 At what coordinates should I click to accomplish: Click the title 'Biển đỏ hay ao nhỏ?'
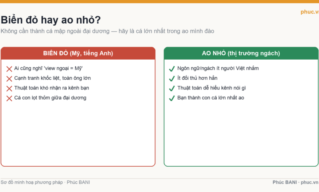pyautogui.click(x=51, y=20)
